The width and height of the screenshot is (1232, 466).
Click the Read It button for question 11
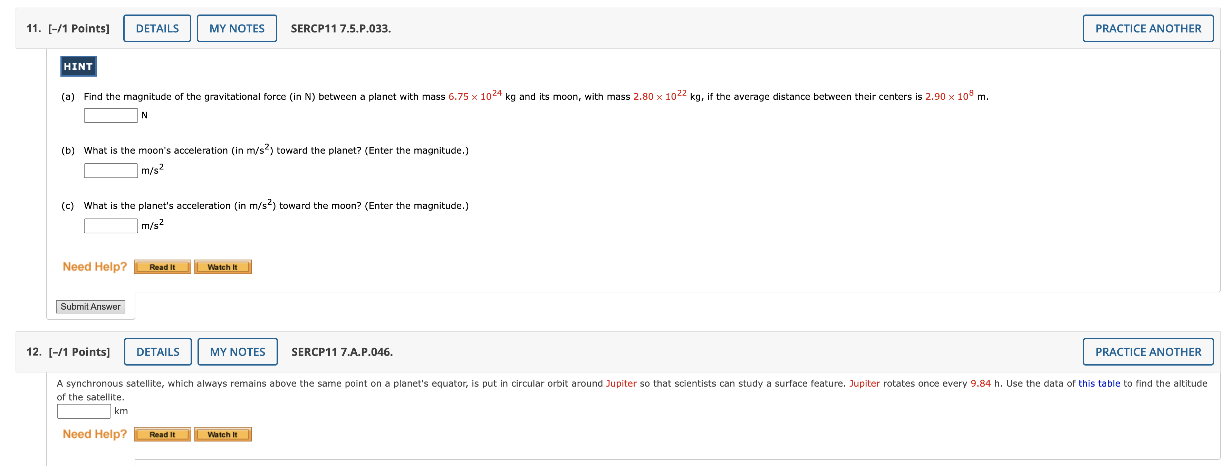point(162,267)
